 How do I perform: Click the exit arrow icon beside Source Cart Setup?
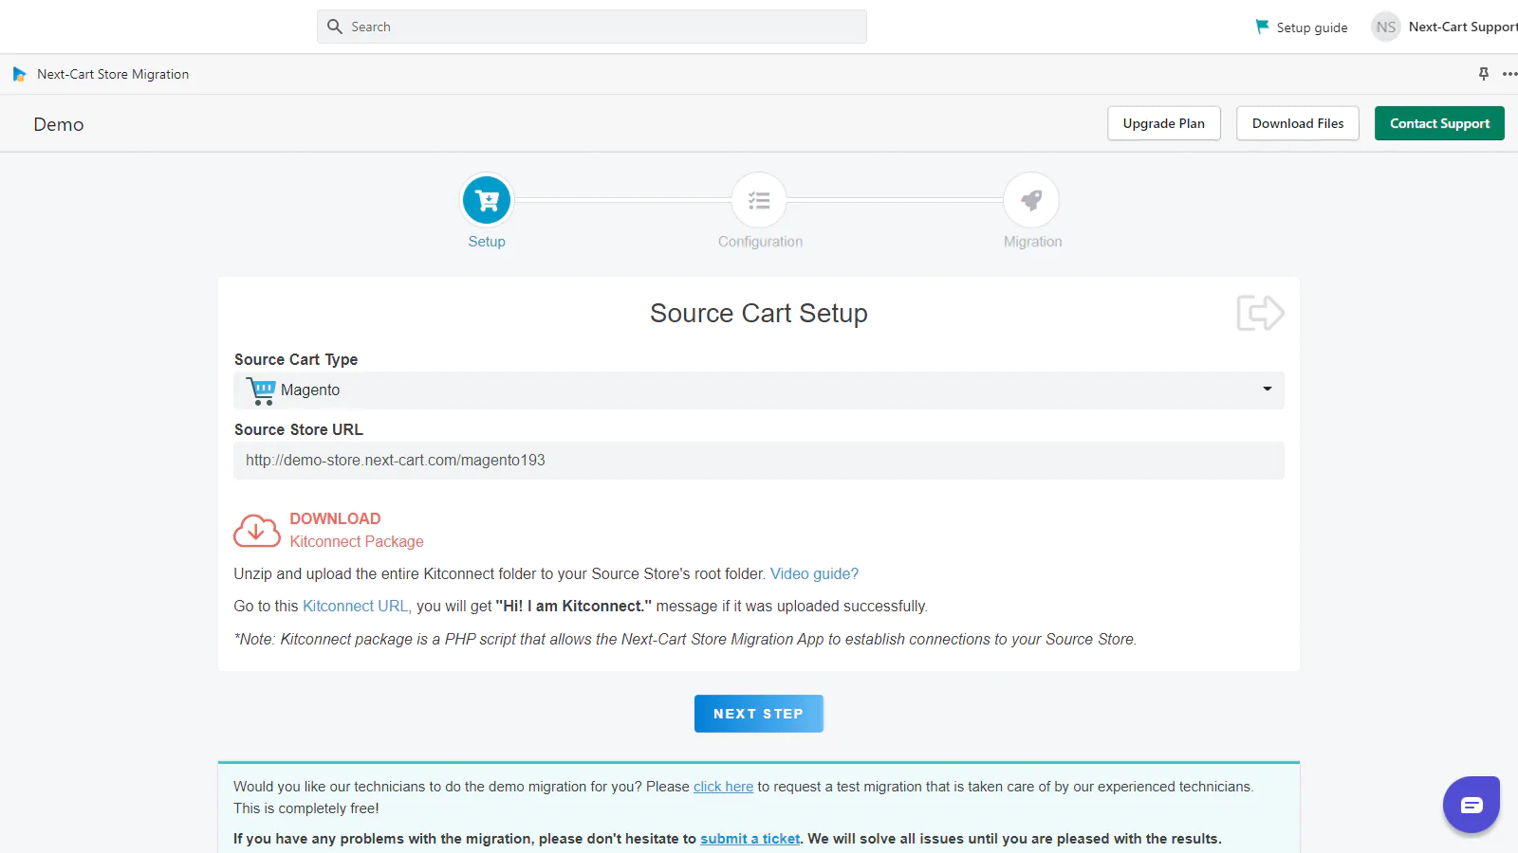click(x=1260, y=313)
